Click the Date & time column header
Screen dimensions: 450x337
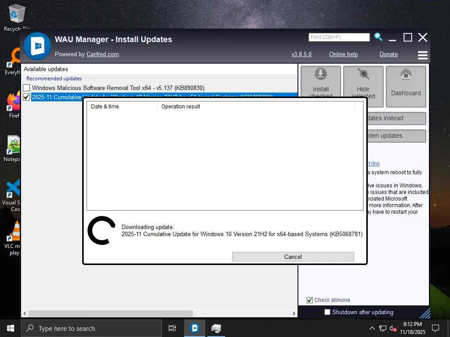click(122, 107)
